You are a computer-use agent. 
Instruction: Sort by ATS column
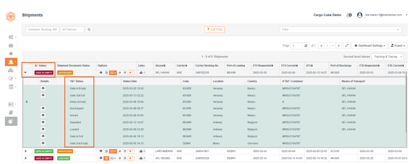(309, 65)
